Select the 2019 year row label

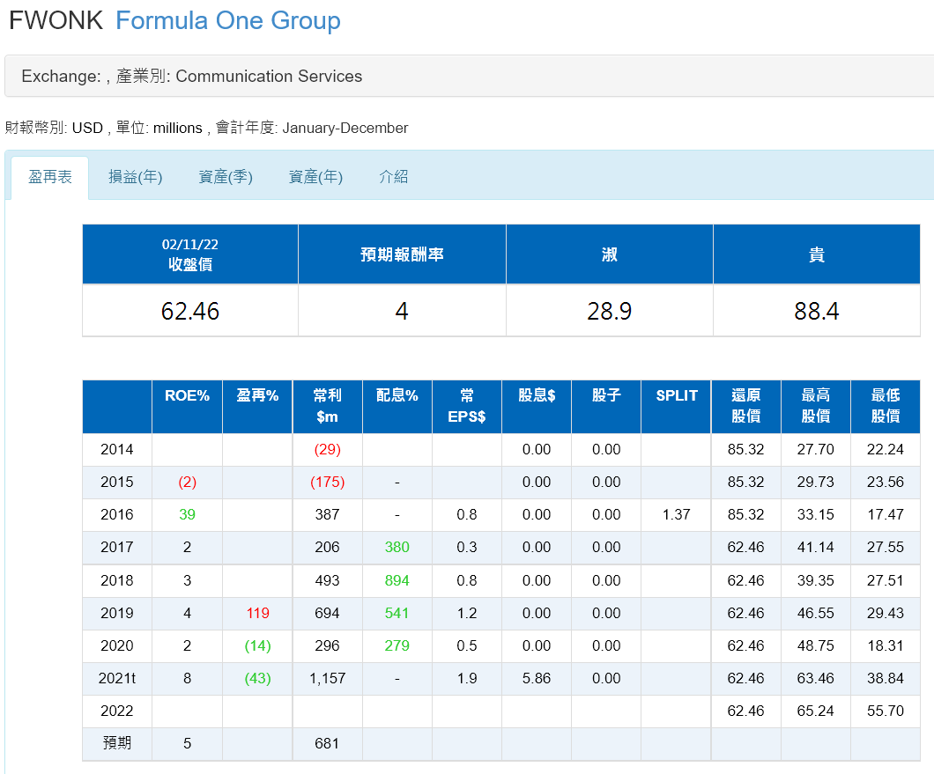(x=116, y=613)
